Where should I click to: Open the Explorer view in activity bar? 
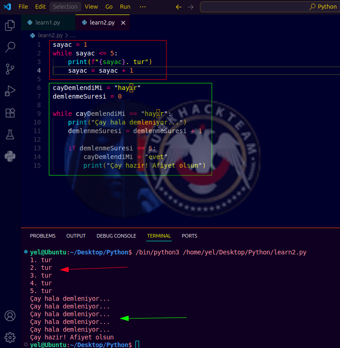10,25
